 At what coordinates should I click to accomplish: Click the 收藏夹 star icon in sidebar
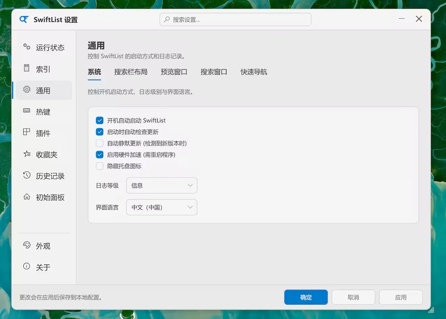pyautogui.click(x=27, y=154)
